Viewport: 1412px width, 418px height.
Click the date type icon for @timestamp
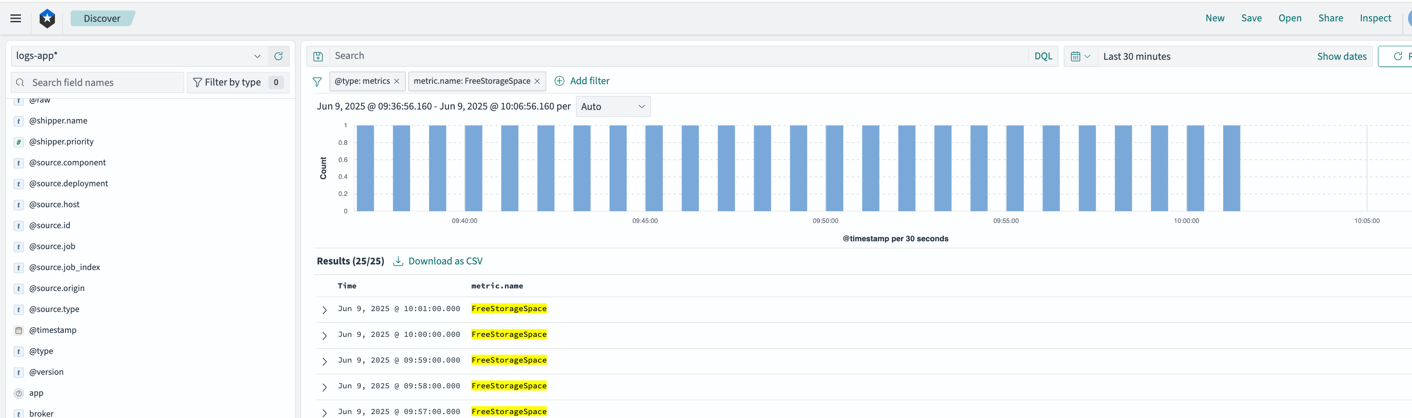[19, 330]
